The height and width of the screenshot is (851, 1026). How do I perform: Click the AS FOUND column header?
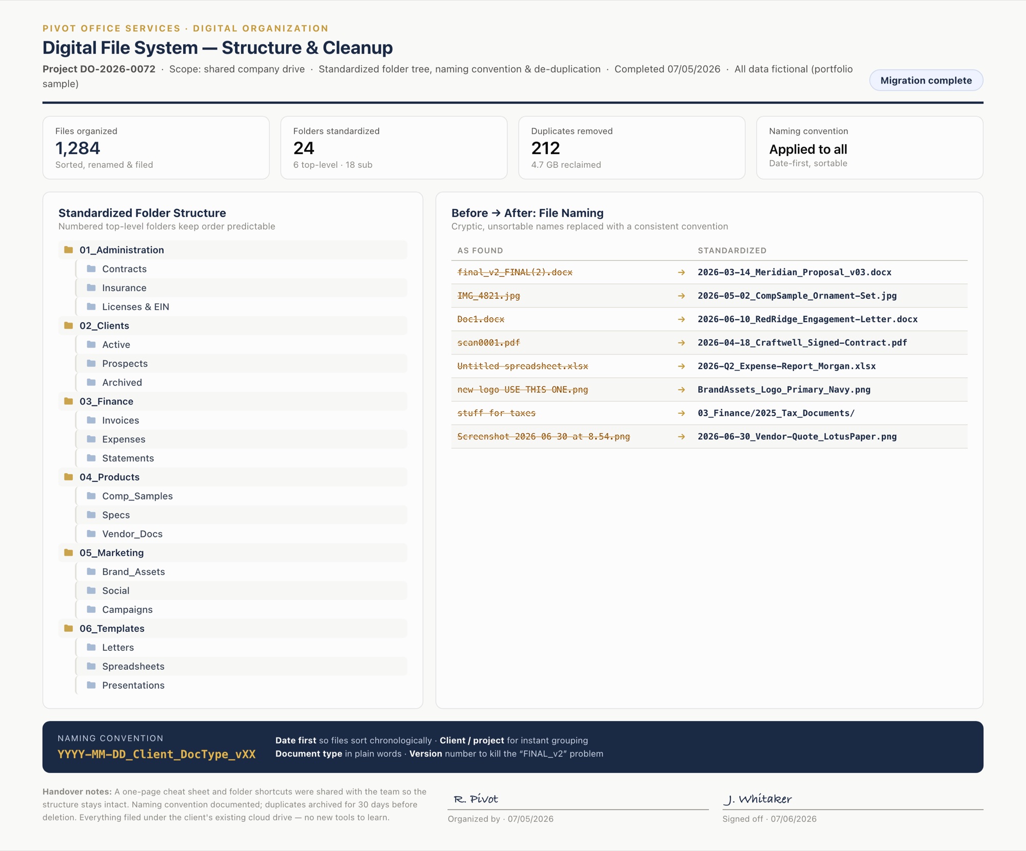click(480, 250)
